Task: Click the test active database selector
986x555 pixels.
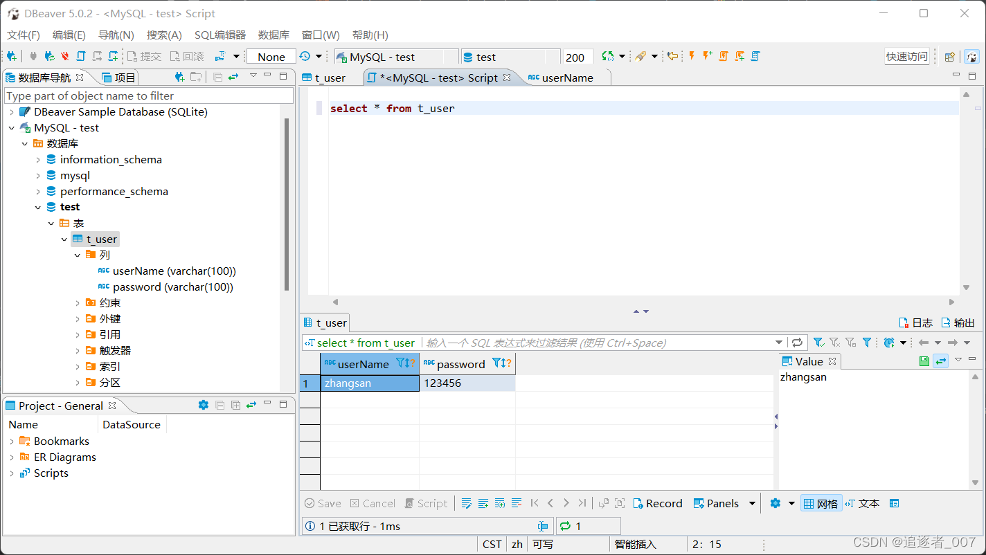Action: pos(511,57)
